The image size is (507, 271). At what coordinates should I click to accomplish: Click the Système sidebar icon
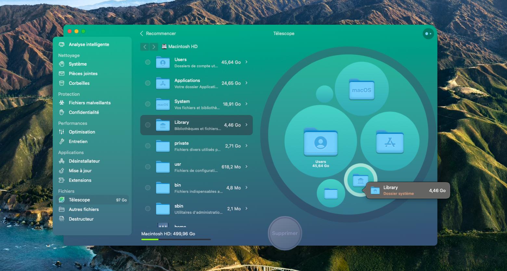coord(61,64)
